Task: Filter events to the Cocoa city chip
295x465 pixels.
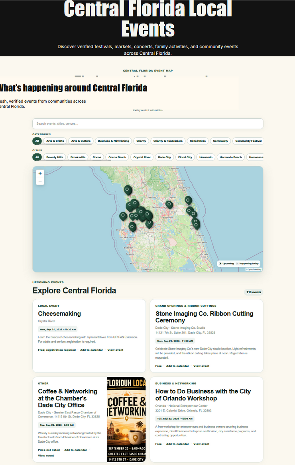Action: 97,157
